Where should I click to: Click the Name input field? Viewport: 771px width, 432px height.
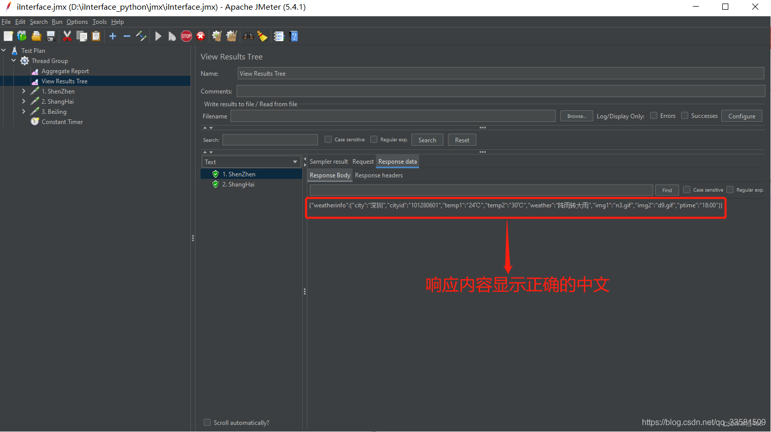coord(501,73)
